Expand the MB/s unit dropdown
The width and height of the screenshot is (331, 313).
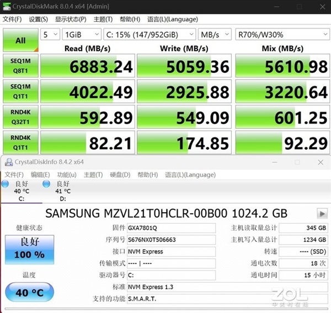215,34
